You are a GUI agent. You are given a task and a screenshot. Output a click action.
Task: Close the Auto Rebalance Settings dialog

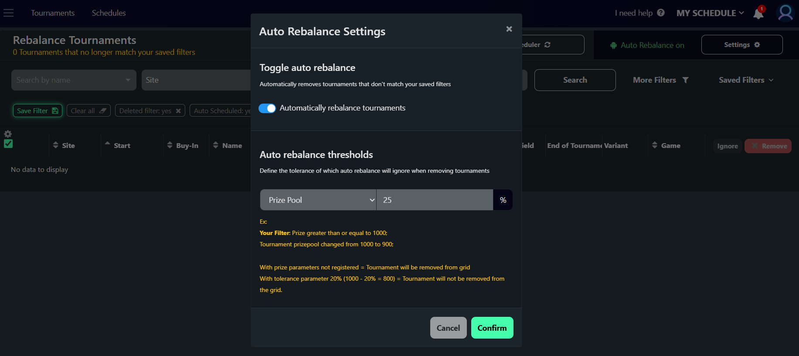click(509, 29)
